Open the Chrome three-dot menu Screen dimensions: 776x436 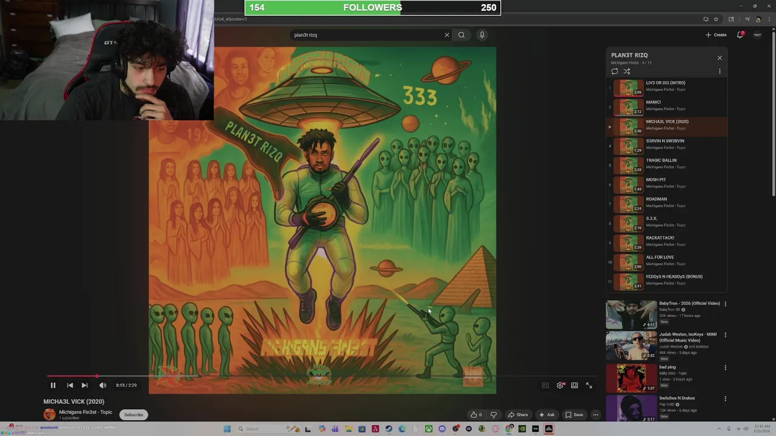pyautogui.click(x=769, y=19)
